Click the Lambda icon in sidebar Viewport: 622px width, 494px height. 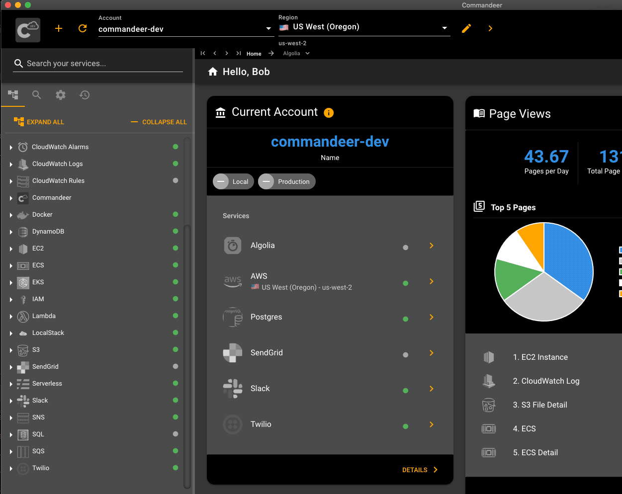click(23, 316)
